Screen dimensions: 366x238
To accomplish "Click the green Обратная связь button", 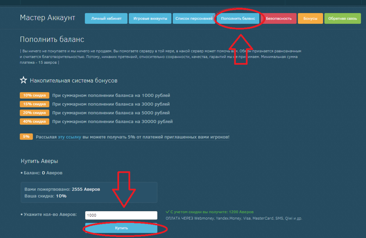I will (342, 18).
